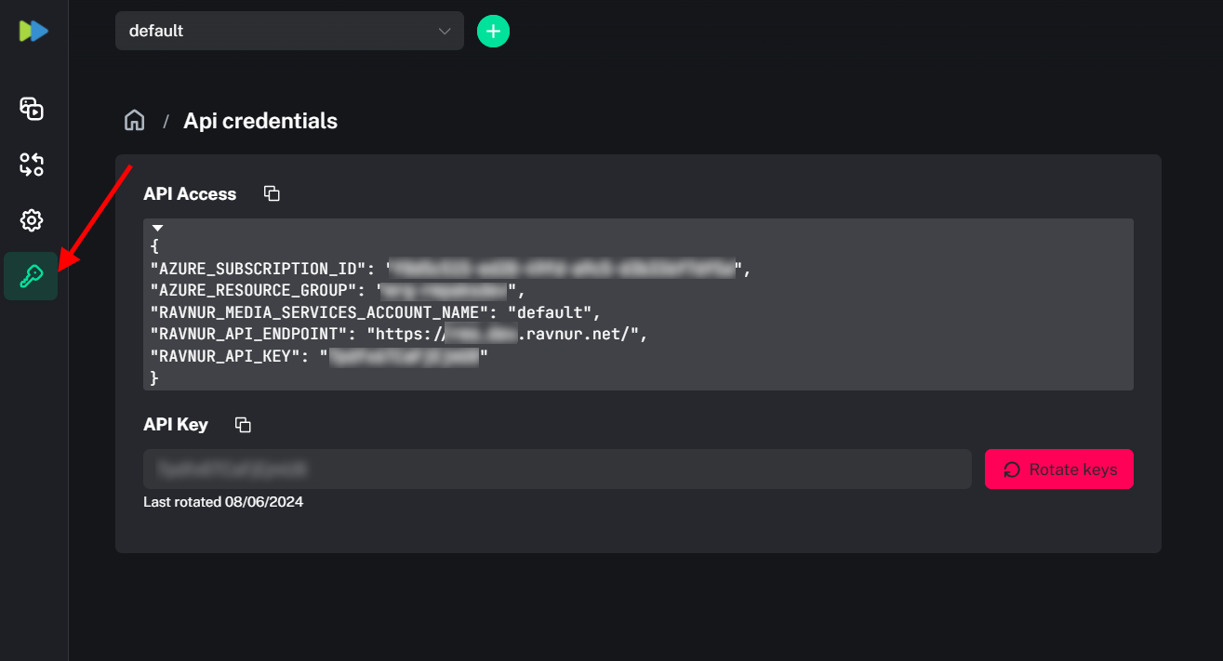Open the API credentials key icon
Image resolution: width=1223 pixels, height=661 pixels.
coord(31,276)
